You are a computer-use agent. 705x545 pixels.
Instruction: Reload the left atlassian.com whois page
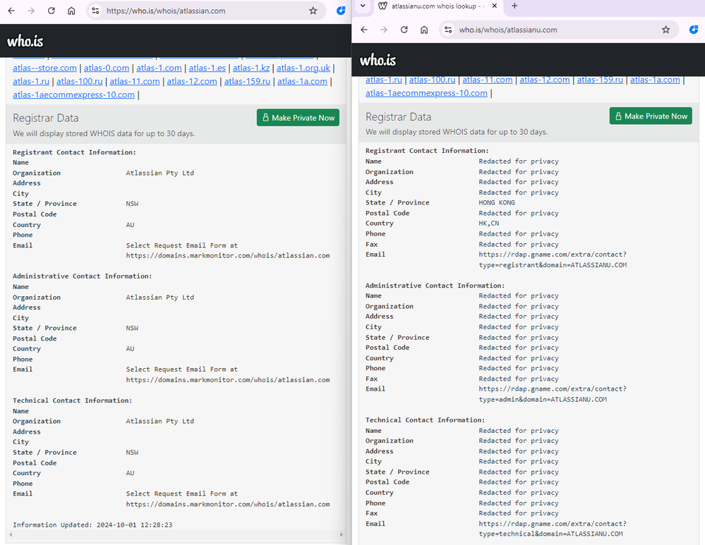click(52, 11)
